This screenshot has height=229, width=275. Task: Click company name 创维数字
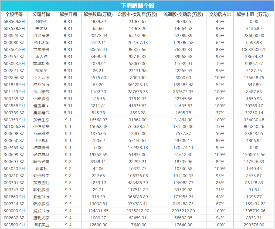41,176
